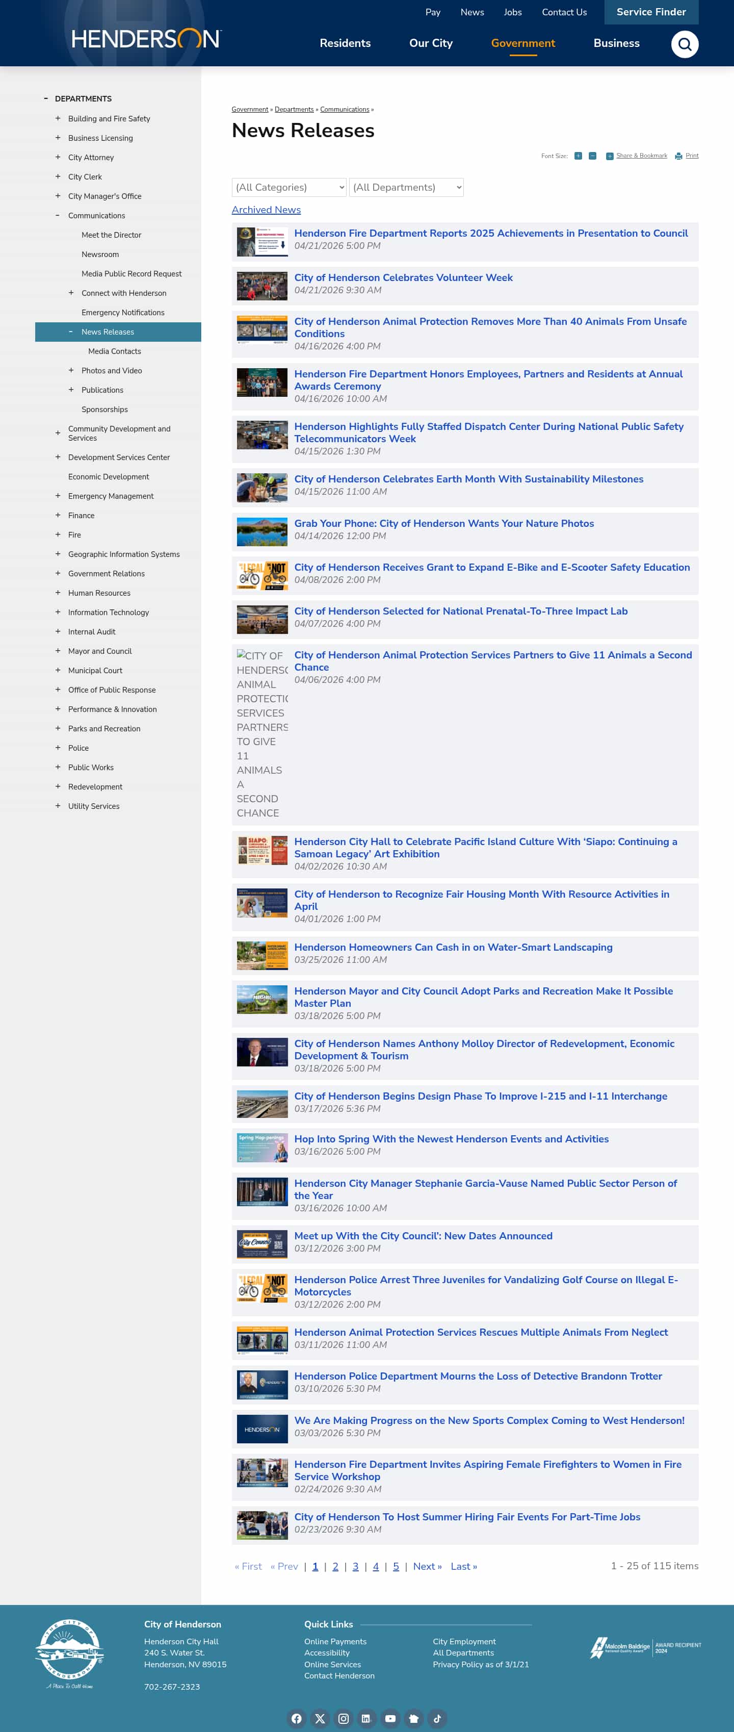Viewport: 734px width, 1732px height.
Task: Open the All Categories dropdown
Action: (289, 187)
